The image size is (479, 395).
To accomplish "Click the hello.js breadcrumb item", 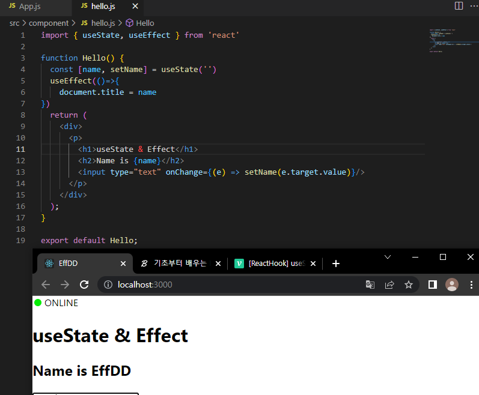I will pyautogui.click(x=98, y=23).
